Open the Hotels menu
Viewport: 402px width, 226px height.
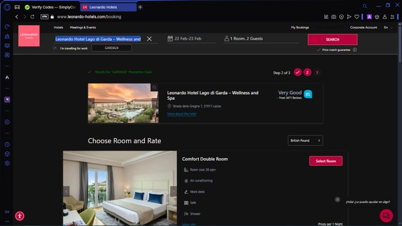[x=58, y=28]
